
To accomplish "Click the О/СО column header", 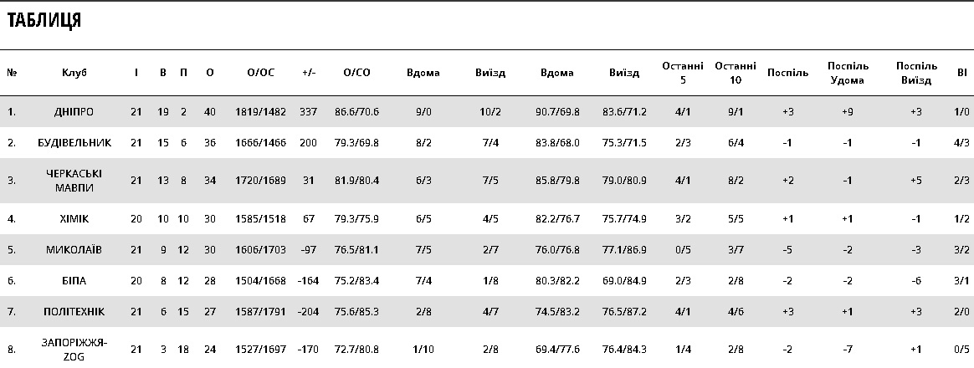I will click(356, 73).
